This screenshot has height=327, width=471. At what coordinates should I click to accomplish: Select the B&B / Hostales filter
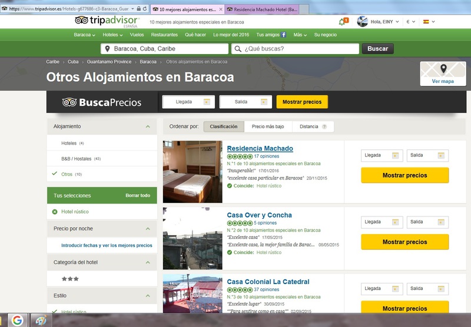(76, 159)
